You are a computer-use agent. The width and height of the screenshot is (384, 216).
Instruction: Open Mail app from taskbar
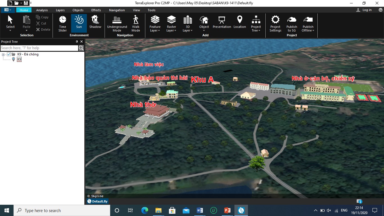coord(186,210)
